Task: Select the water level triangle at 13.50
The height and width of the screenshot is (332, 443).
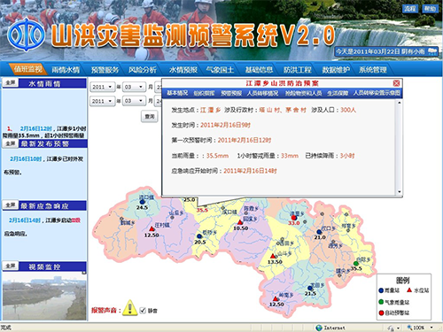Action: pyautogui.click(x=273, y=256)
